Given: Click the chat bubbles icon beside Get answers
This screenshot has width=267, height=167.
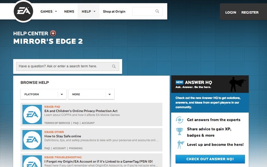Looking at the screenshot, I should [179, 120].
